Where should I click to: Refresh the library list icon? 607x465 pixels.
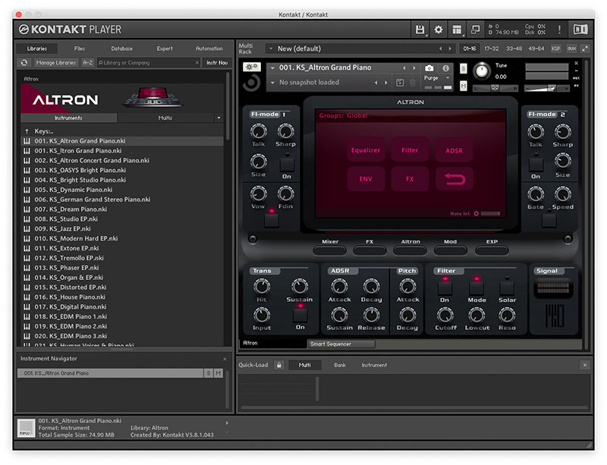(x=24, y=62)
